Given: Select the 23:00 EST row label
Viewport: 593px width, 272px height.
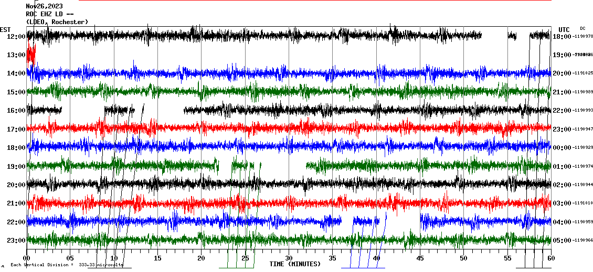Looking at the screenshot, I should [x=16, y=241].
